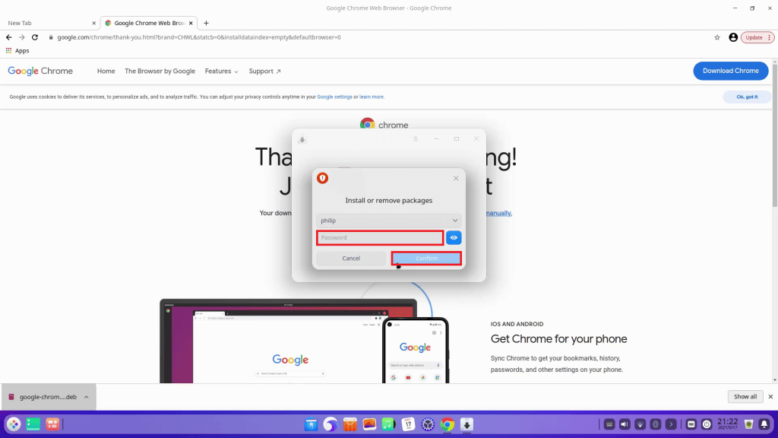The height and width of the screenshot is (438, 778).
Task: Follow the learn more link in the cookie notice
Action: 371,97
